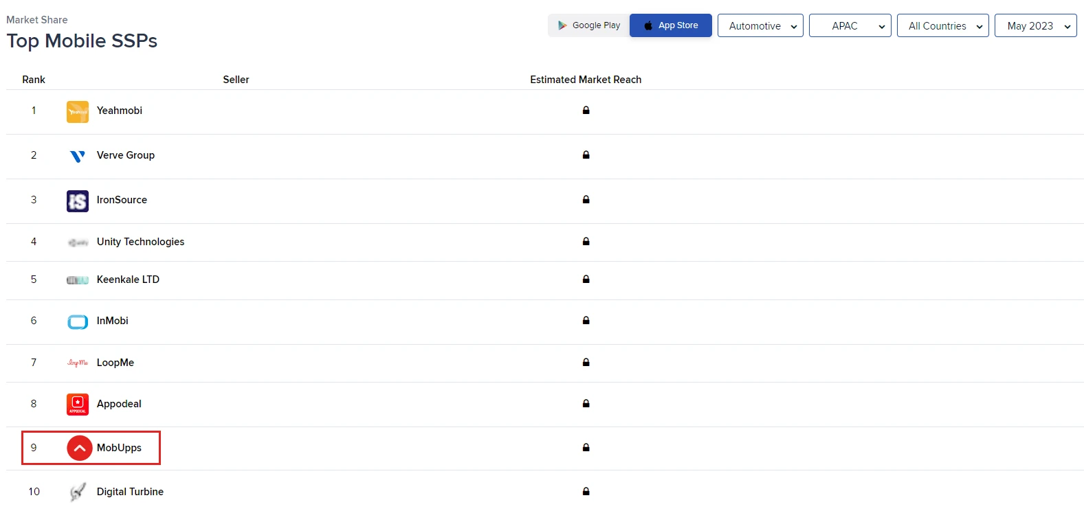The height and width of the screenshot is (511, 1084).
Task: Open the Verve Group seller name
Action: 126,155
